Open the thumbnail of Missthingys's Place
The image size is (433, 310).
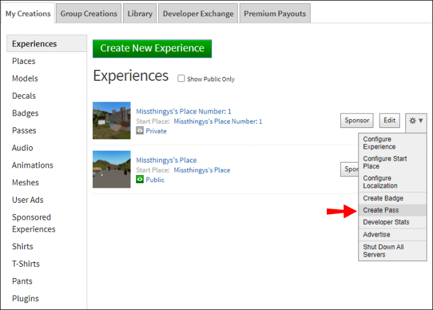coord(112,169)
